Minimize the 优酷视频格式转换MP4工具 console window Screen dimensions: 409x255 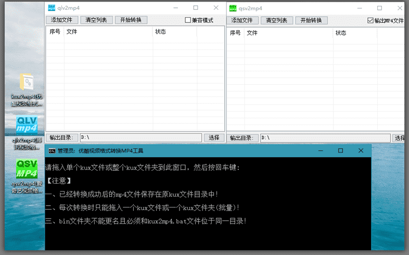click(x=321, y=151)
